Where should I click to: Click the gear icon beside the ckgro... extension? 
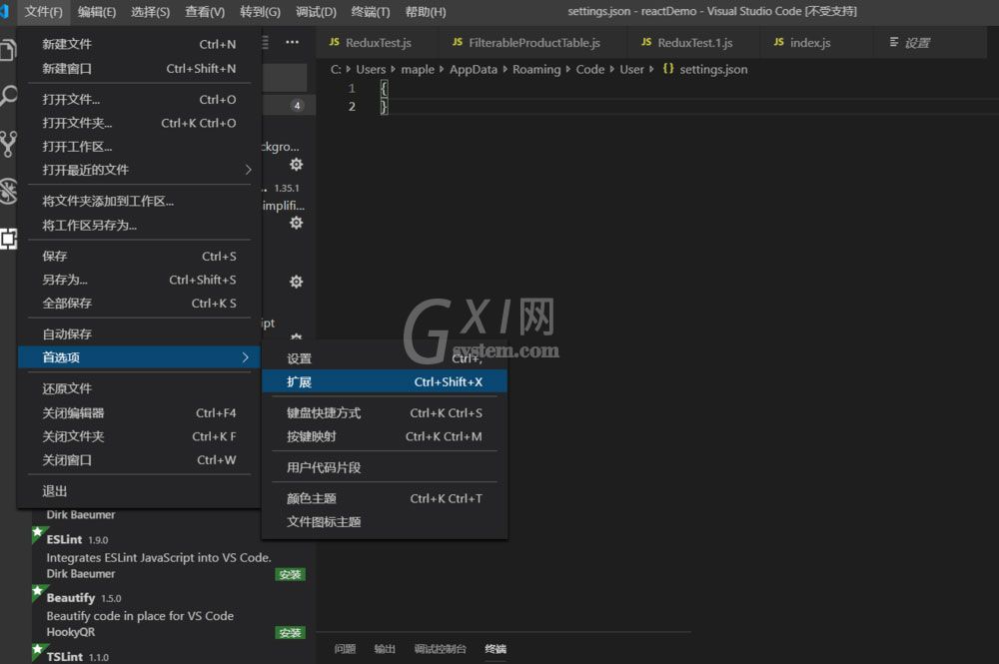click(297, 165)
